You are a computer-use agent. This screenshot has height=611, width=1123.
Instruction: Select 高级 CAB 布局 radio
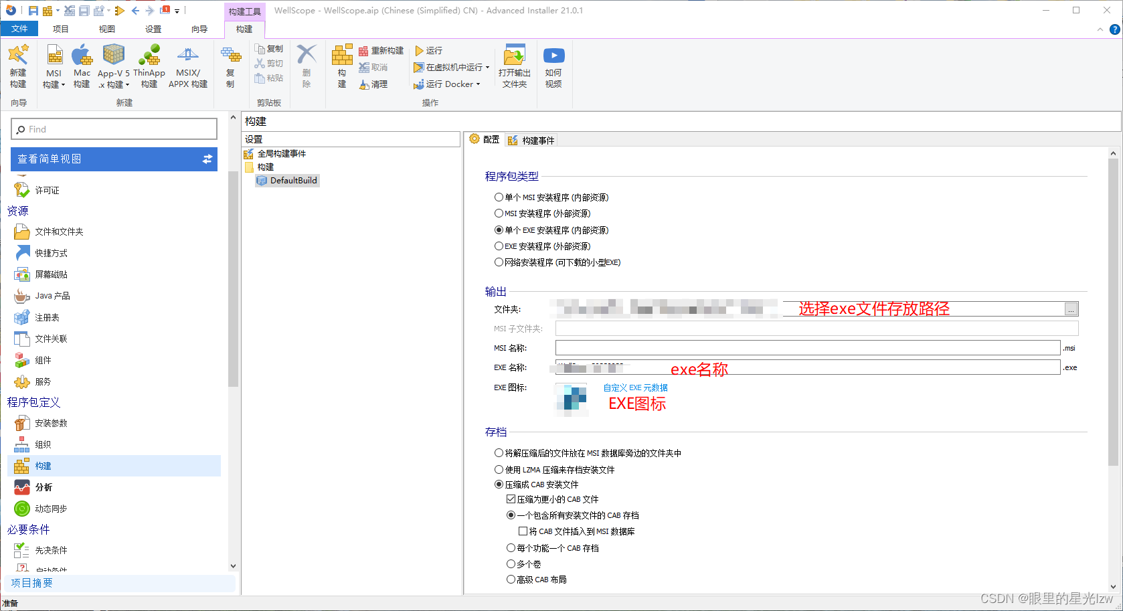tap(511, 580)
